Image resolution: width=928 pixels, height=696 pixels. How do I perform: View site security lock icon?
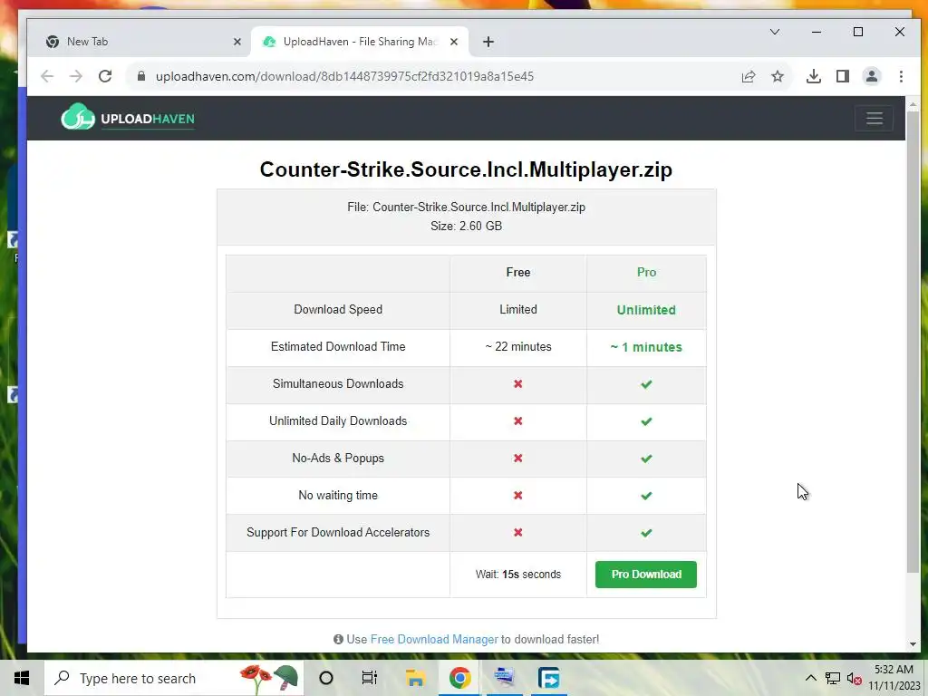coord(141,76)
